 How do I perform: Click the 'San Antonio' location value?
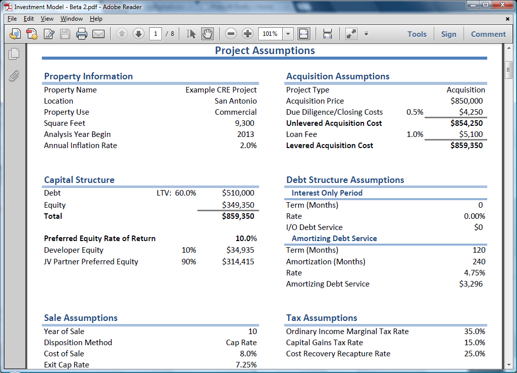pyautogui.click(x=236, y=101)
